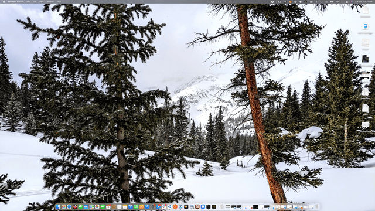Image resolution: width=375 pixels, height=211 pixels.
Task: Launch Visual Studio Code from Dock
Action: tap(169, 206)
